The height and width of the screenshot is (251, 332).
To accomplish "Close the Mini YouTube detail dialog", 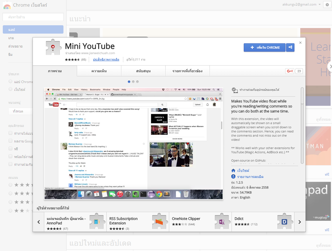I will pyautogui.click(x=300, y=43).
